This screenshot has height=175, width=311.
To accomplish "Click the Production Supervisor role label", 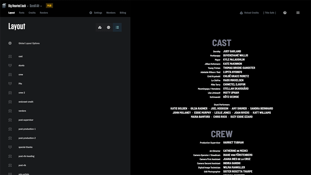I will click(x=210, y=143).
